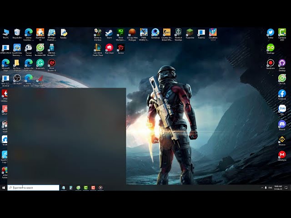Open the Riot Client shortcut
Screen dimensions: 291x218
click(x=109, y=49)
